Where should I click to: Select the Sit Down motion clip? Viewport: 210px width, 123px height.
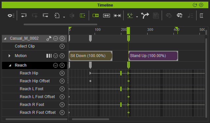point(90,56)
